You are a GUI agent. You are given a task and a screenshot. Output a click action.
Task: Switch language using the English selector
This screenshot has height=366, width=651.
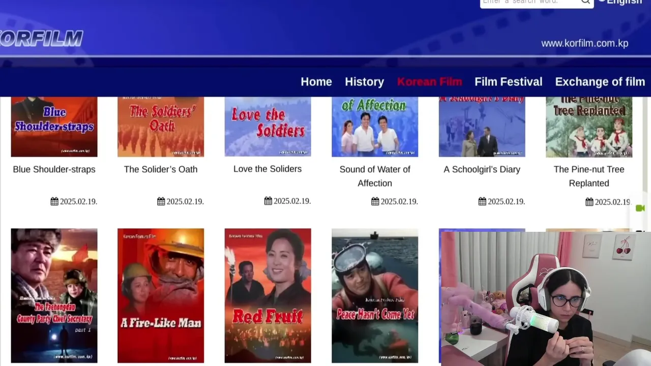(x=621, y=2)
